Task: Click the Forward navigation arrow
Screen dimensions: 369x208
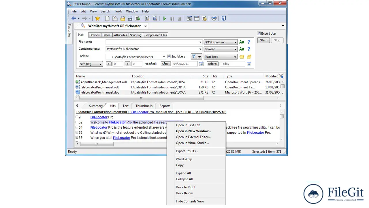Action: 84,18
